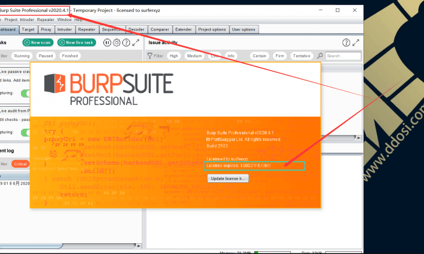Click the Burp Suite logo on splash
Screen dimensions: 424x254
point(109,89)
